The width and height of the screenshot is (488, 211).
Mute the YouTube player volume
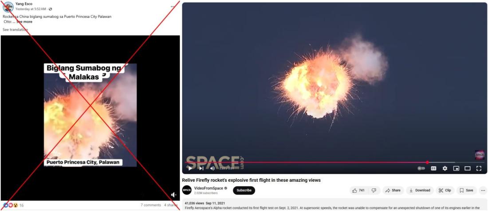click(212, 168)
